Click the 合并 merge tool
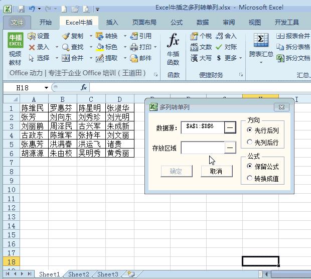 72,58
